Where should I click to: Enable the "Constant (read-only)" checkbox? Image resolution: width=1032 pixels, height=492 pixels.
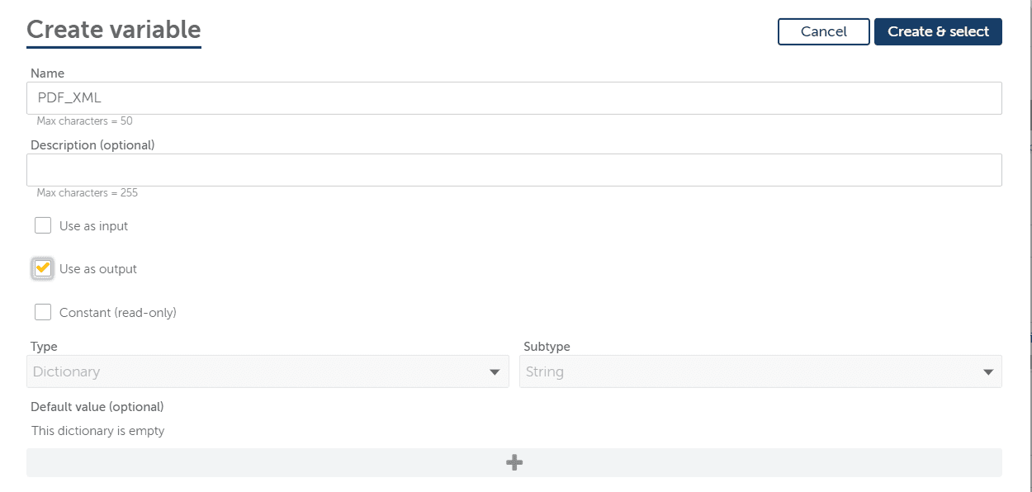42,311
